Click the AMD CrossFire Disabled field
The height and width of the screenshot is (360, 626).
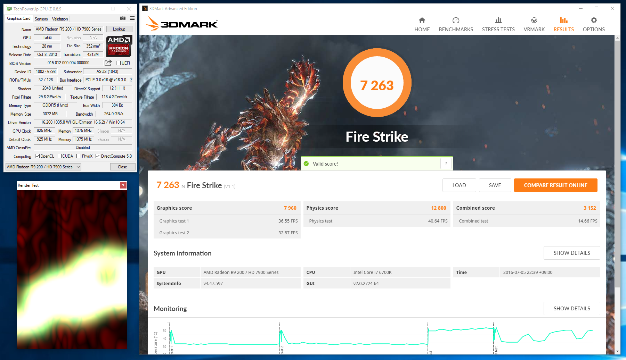(x=83, y=148)
